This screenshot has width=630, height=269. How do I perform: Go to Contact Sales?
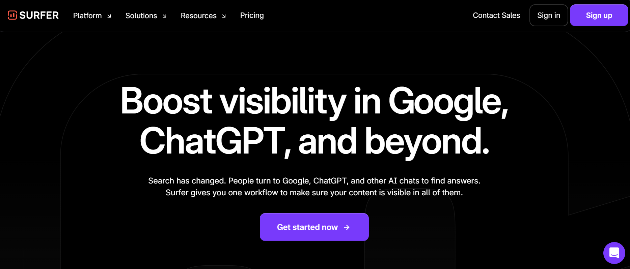pos(496,15)
